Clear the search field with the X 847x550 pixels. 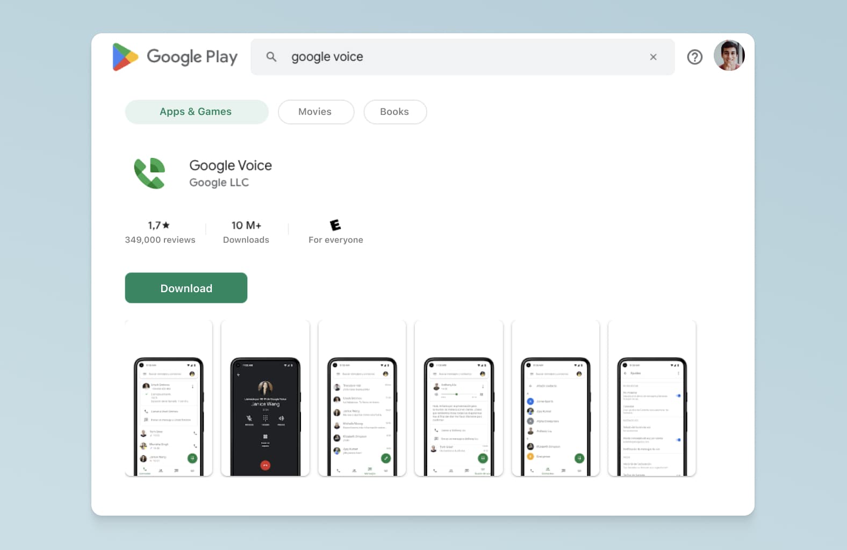[653, 57]
